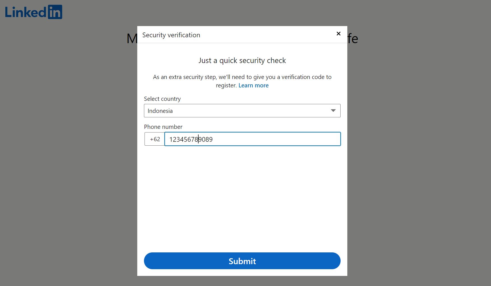Submit the verification phone number

(x=242, y=261)
